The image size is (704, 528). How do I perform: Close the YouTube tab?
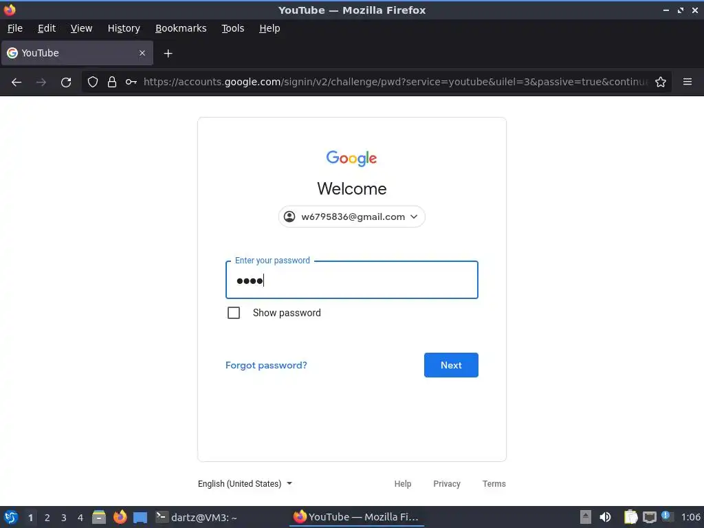coord(142,53)
